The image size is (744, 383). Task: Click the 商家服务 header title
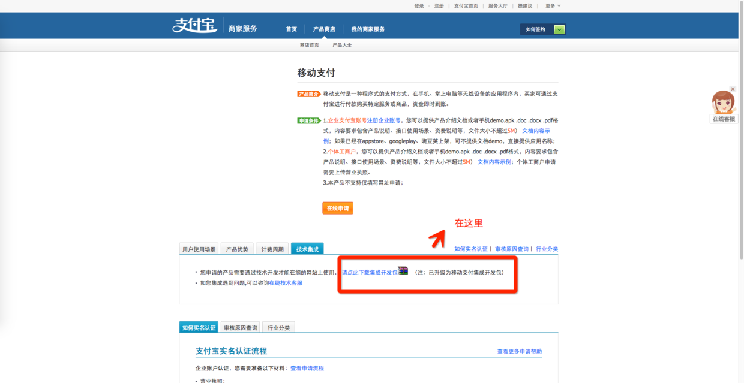pyautogui.click(x=243, y=29)
